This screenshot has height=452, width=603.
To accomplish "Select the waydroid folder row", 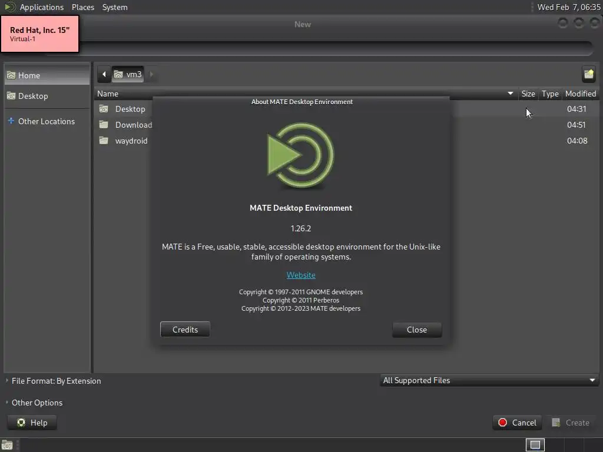I will 346,141.
